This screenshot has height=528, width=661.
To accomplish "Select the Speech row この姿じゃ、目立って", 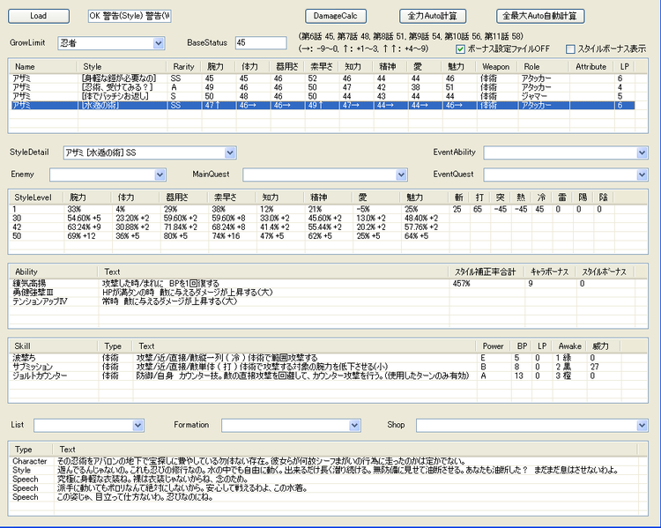I will (x=323, y=497).
